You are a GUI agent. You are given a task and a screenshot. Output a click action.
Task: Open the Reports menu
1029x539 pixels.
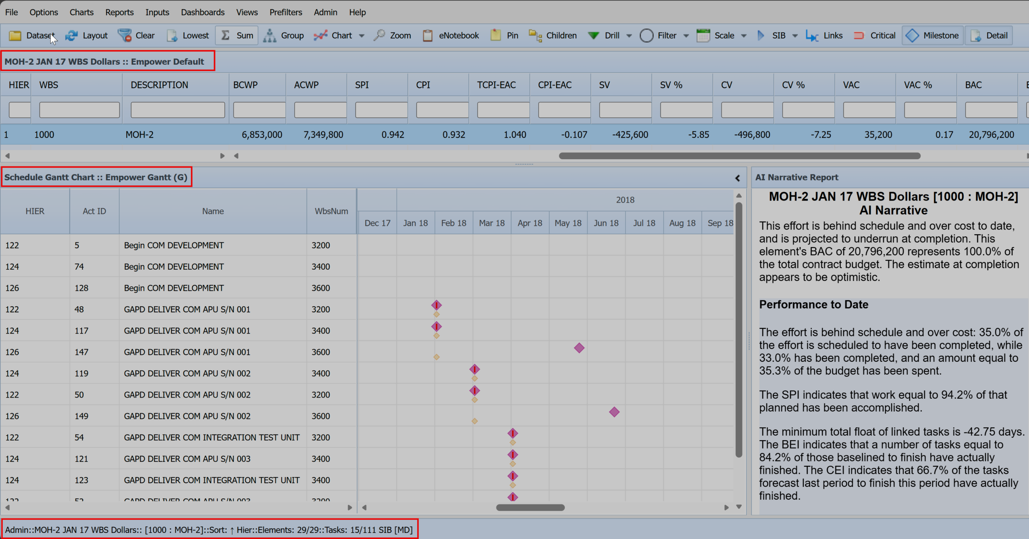[119, 12]
